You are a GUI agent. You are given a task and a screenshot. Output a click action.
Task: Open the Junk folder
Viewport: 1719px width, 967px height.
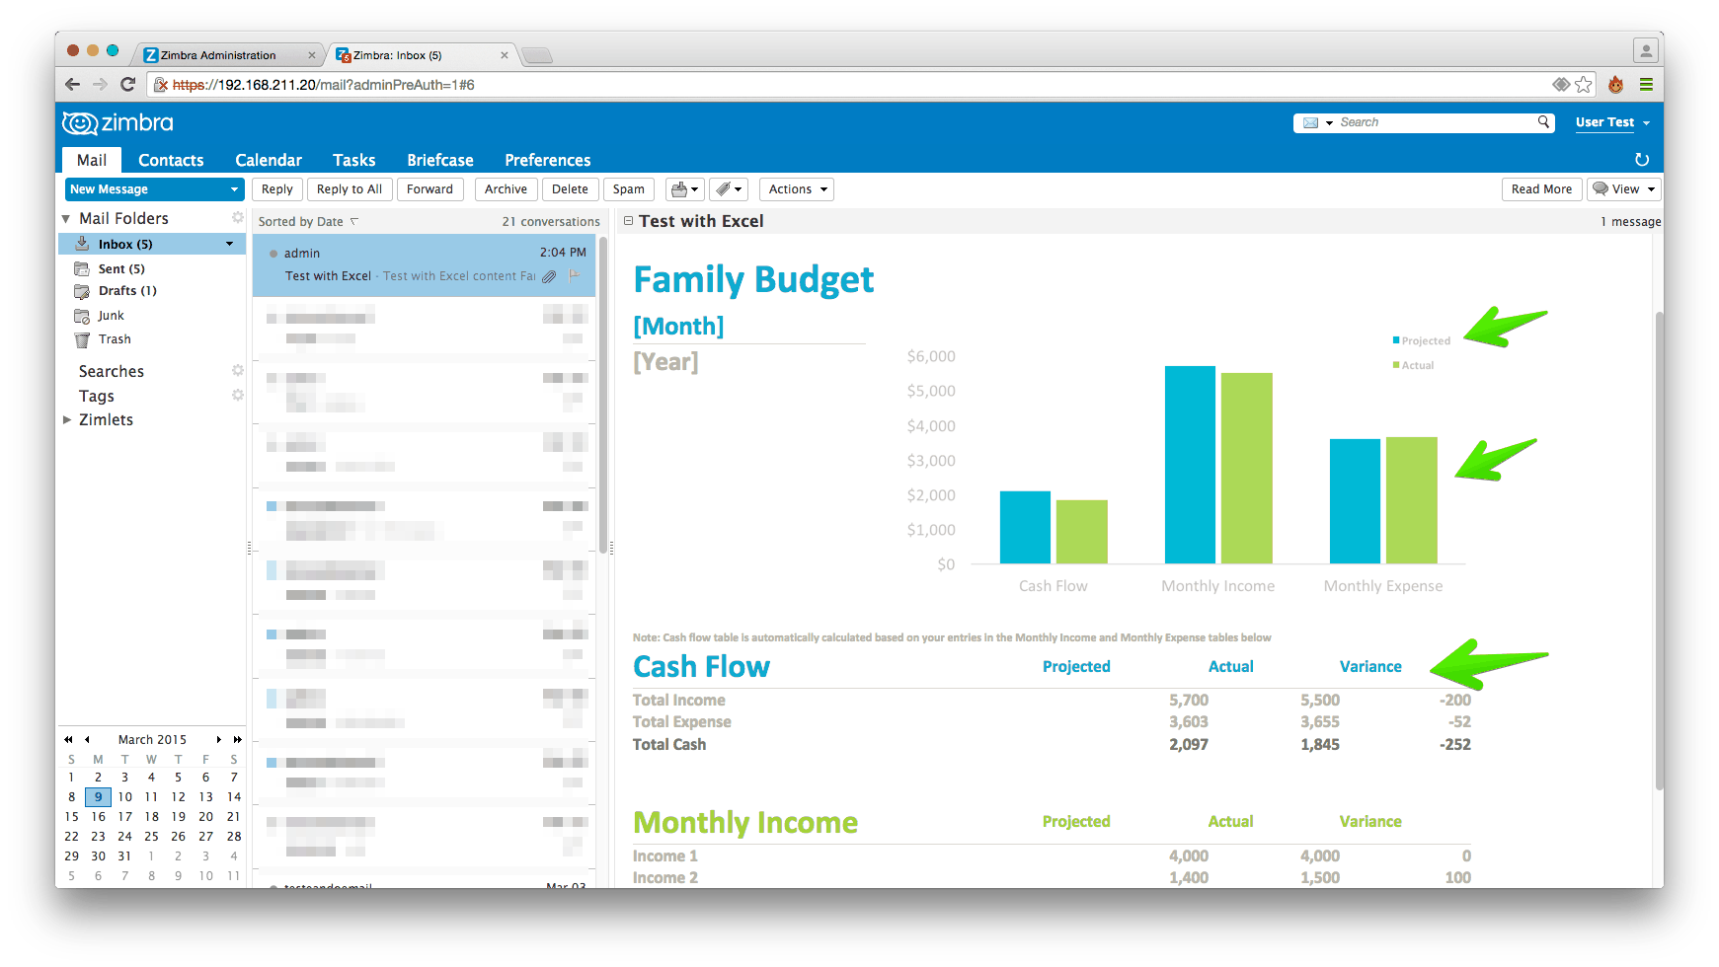111,316
